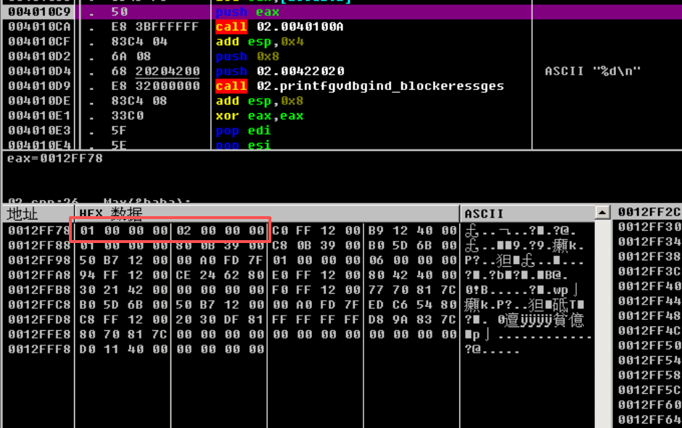Select the call to printfgvdbgind_blockeressges
The height and width of the screenshot is (428, 682).
[x=360, y=86]
